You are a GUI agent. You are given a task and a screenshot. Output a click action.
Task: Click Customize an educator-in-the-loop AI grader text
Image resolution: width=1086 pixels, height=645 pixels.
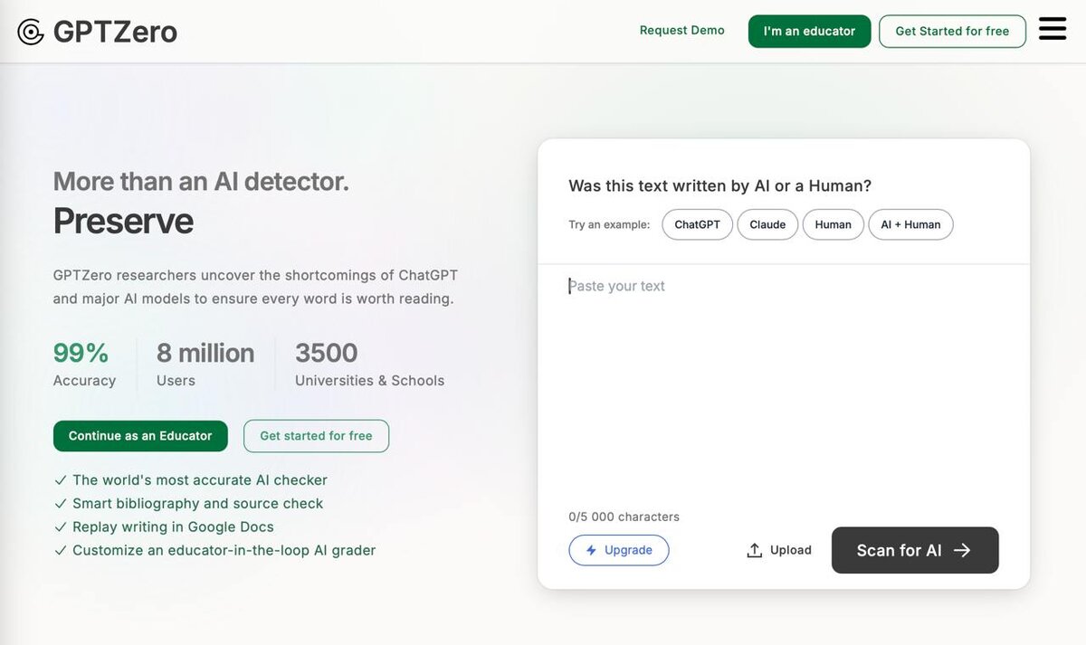click(224, 551)
